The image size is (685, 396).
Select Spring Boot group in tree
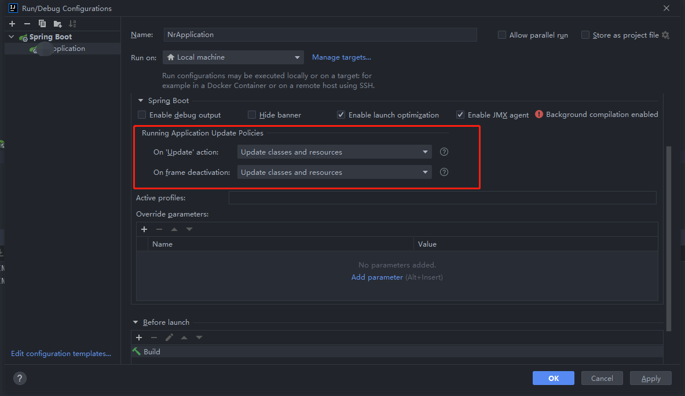[50, 36]
